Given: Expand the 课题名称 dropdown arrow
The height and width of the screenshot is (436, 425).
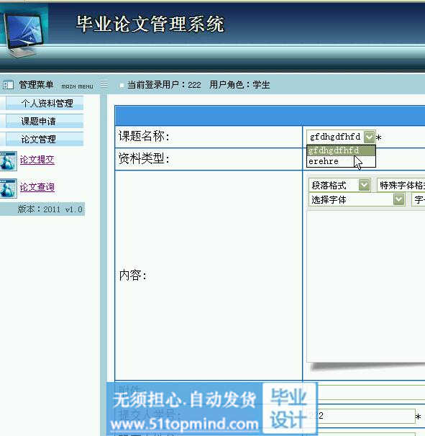Looking at the screenshot, I should (x=369, y=137).
